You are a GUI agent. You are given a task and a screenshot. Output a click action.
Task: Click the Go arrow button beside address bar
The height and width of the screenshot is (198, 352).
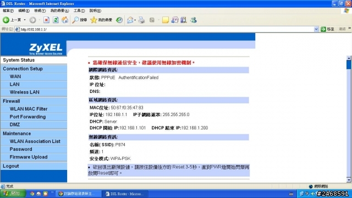click(323, 29)
